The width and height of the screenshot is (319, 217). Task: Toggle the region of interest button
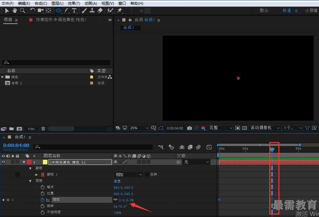[x=238, y=128]
